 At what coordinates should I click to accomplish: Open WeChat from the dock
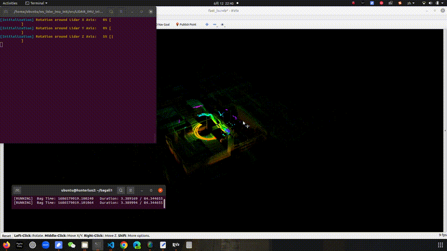coord(72,245)
